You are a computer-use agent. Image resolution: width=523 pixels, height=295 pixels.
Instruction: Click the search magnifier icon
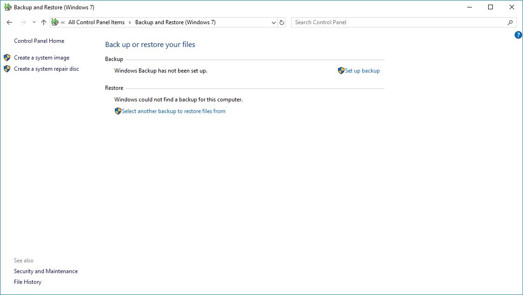point(510,22)
